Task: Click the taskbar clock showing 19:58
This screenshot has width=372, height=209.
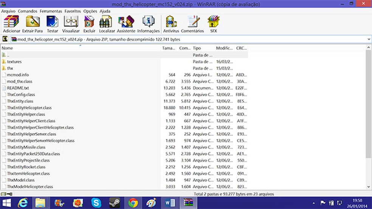Action: 357,200
